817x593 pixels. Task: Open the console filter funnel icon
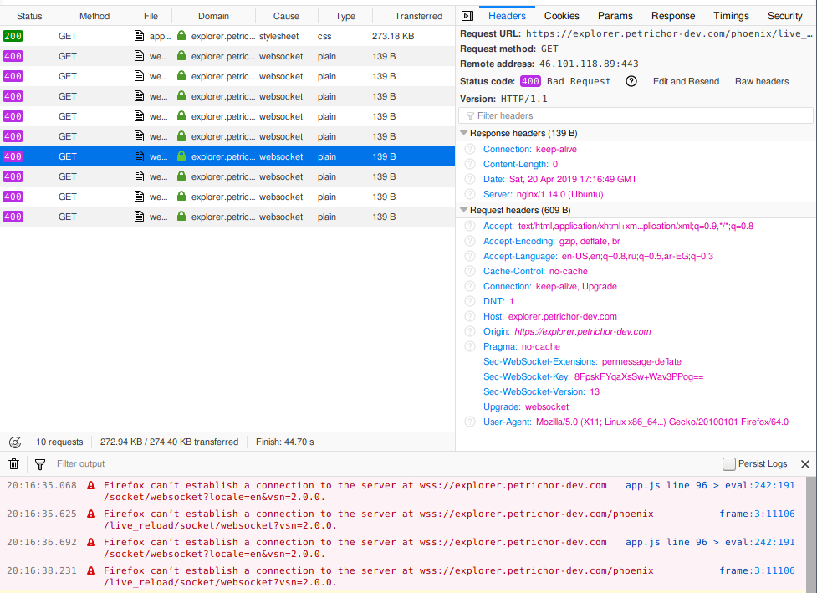tap(38, 463)
